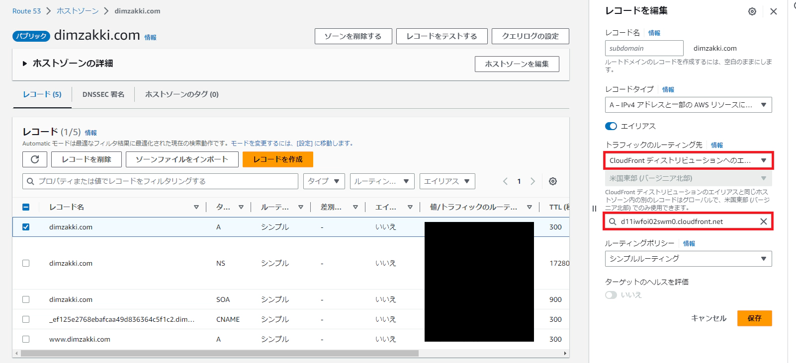Open the ルーティングポリシー dropdown
Image resolution: width=796 pixels, height=363 pixels.
pos(688,259)
